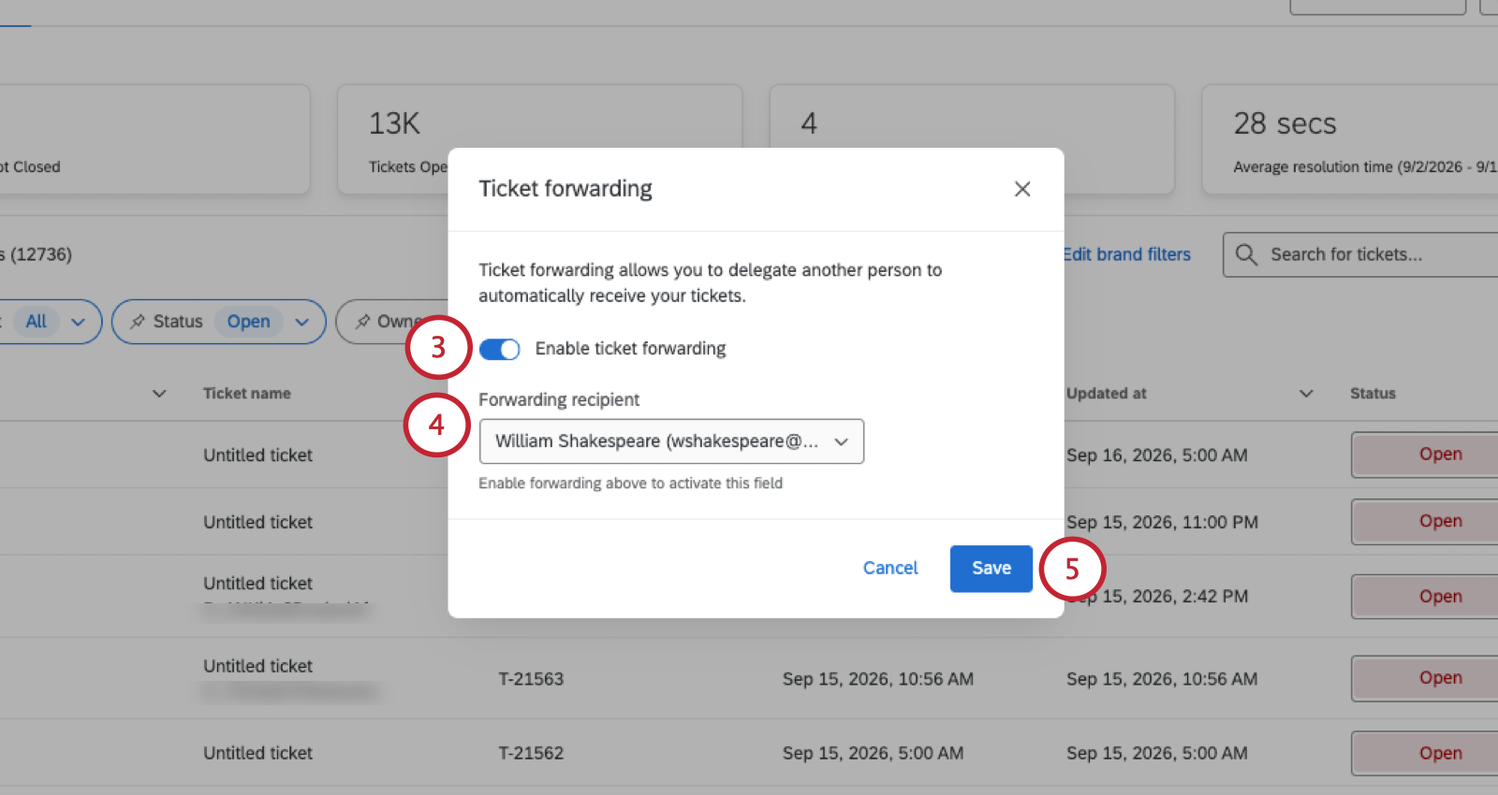1498x795 pixels.
Task: Open status button for T-21563 ticket
Action: pyautogui.click(x=1425, y=678)
